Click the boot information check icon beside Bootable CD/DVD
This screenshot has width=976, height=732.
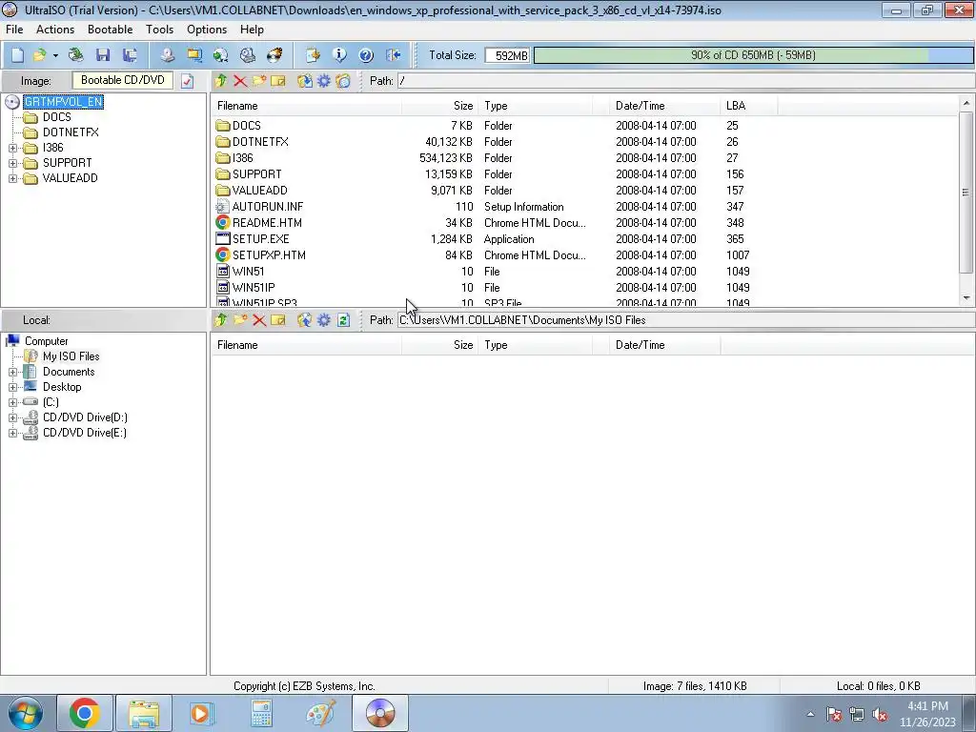coord(188,81)
